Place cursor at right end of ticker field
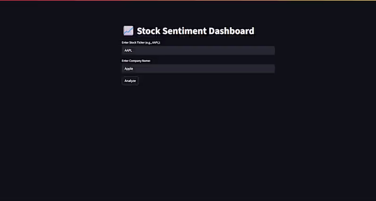 [x=271, y=50]
